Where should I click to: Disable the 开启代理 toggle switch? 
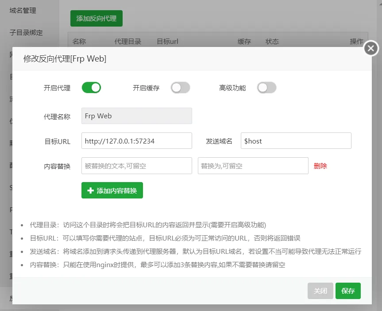coord(91,88)
